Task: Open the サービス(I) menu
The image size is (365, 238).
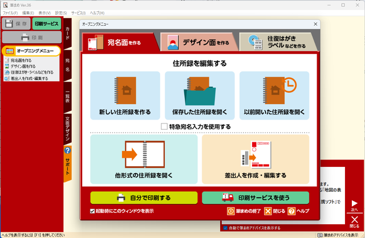Action: 79,13
